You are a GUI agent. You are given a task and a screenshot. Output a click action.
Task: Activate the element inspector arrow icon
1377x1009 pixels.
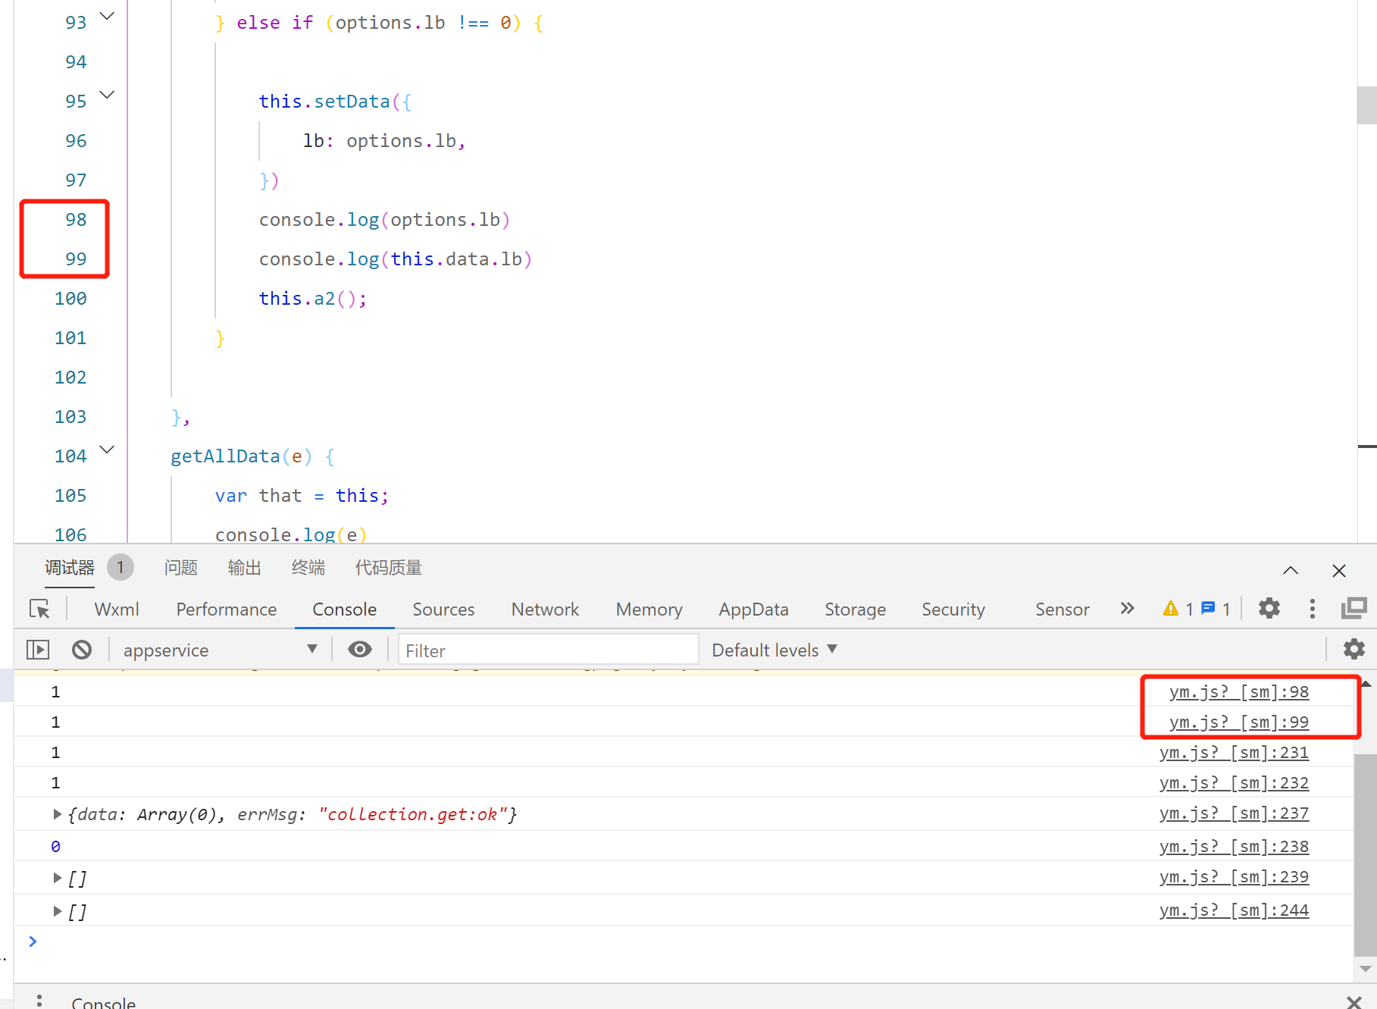(39, 609)
